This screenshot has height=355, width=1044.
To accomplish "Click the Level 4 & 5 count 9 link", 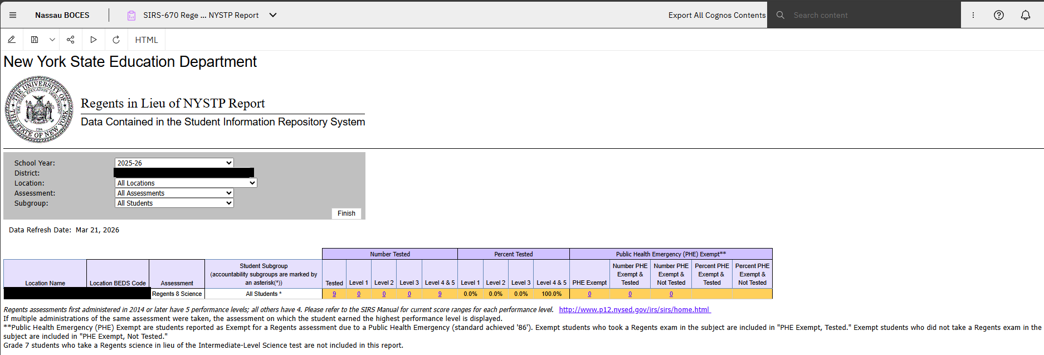I will pyautogui.click(x=440, y=294).
